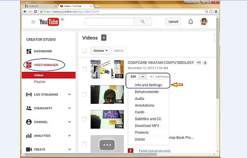Click the Add to button
Screen dimensions: 247x158
pyautogui.click(x=119, y=50)
